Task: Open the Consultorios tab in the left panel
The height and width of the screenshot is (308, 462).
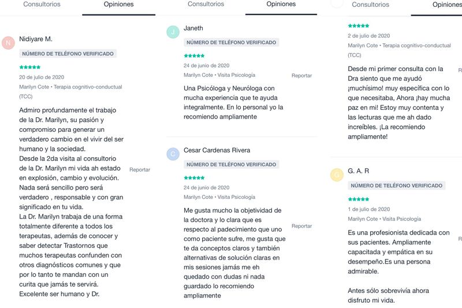Action: pyautogui.click(x=41, y=4)
